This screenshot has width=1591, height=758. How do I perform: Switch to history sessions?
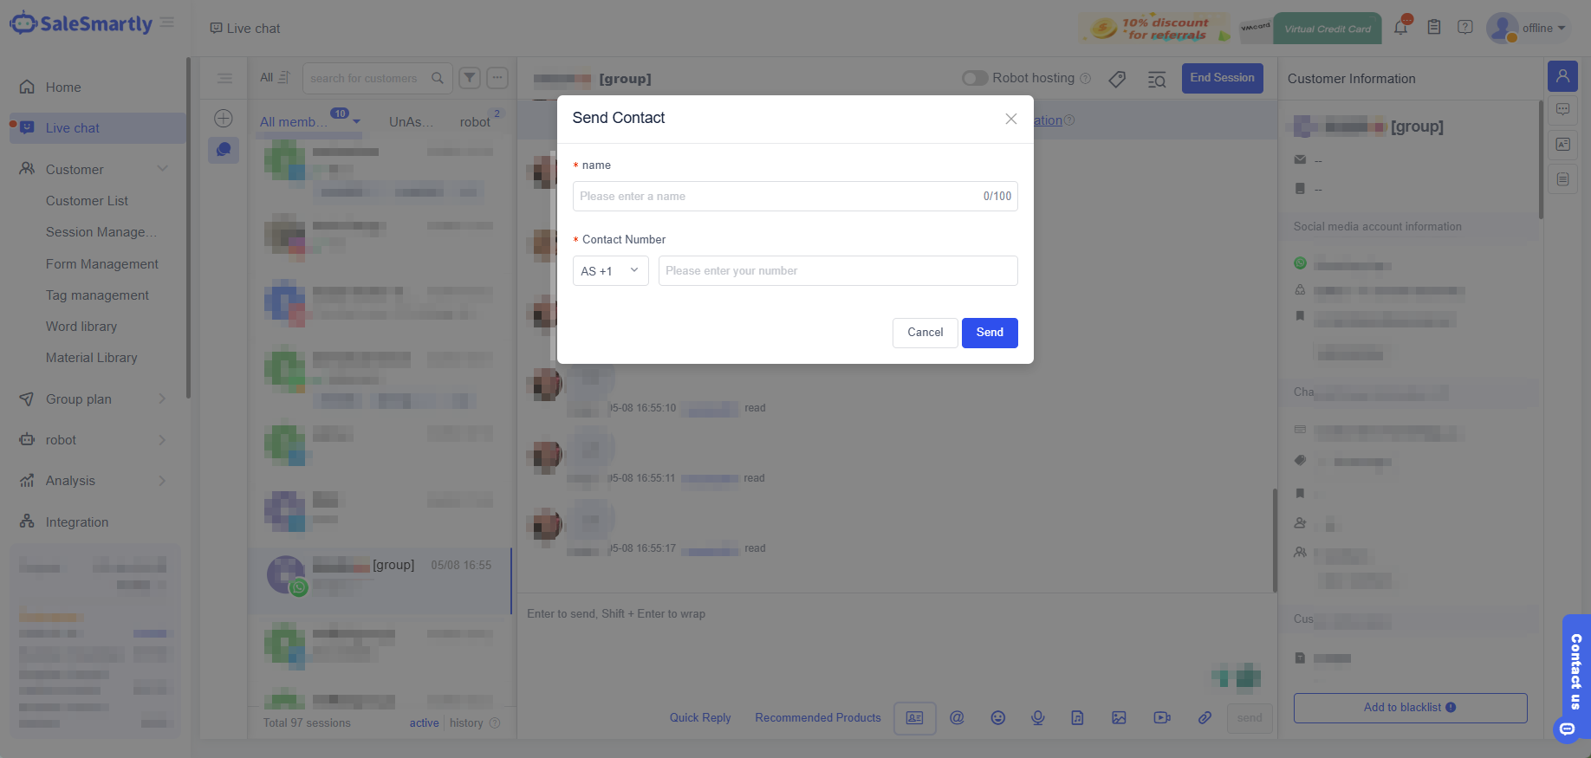[466, 723]
